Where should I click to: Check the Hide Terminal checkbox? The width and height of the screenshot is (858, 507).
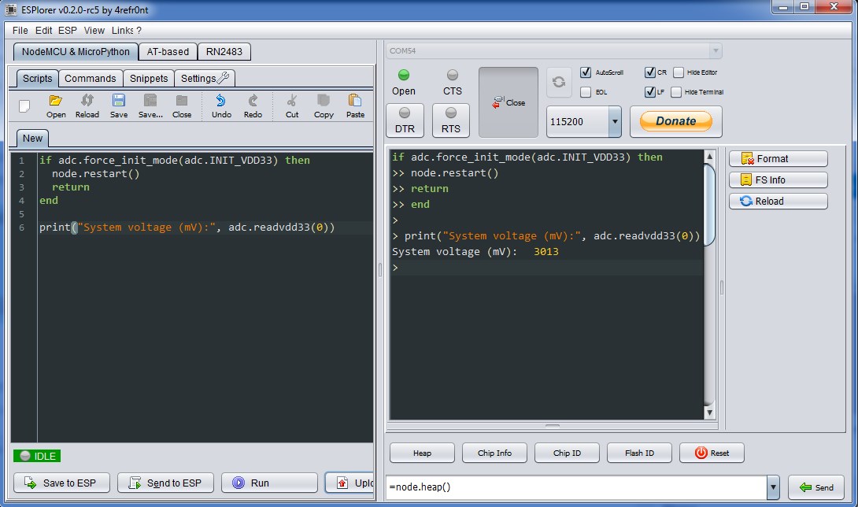click(x=676, y=92)
